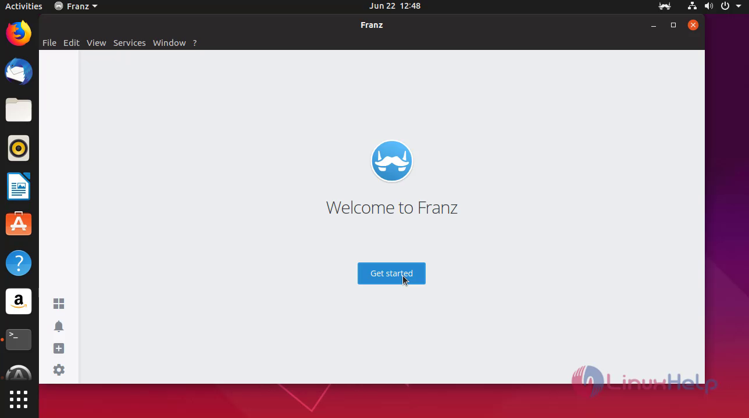
Task: Click the Franz mustache logo
Action: (392, 161)
